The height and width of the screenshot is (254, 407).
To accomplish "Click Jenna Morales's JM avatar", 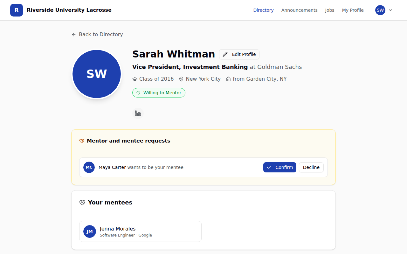I will (x=90, y=231).
